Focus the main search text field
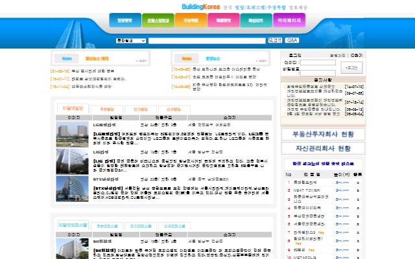The image size is (415, 259). coord(207,41)
